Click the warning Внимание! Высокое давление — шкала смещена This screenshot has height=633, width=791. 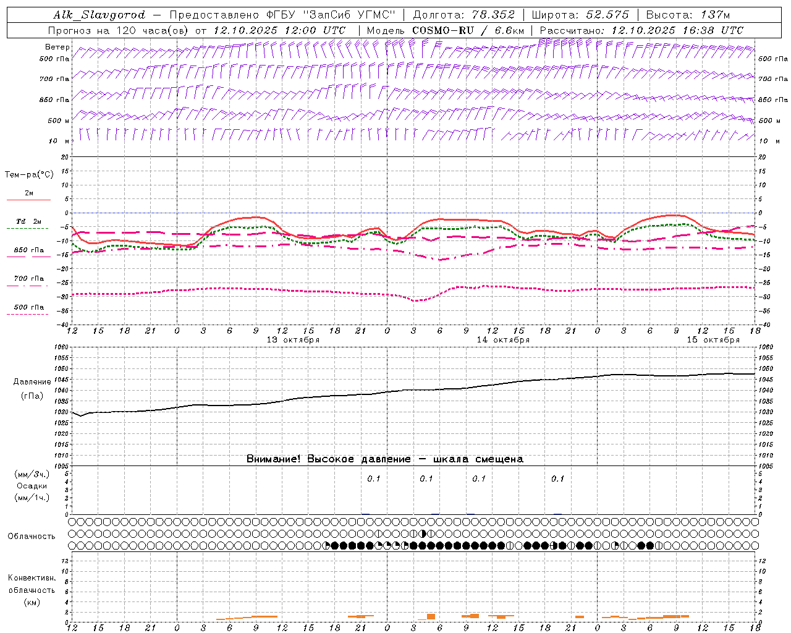[385, 459]
